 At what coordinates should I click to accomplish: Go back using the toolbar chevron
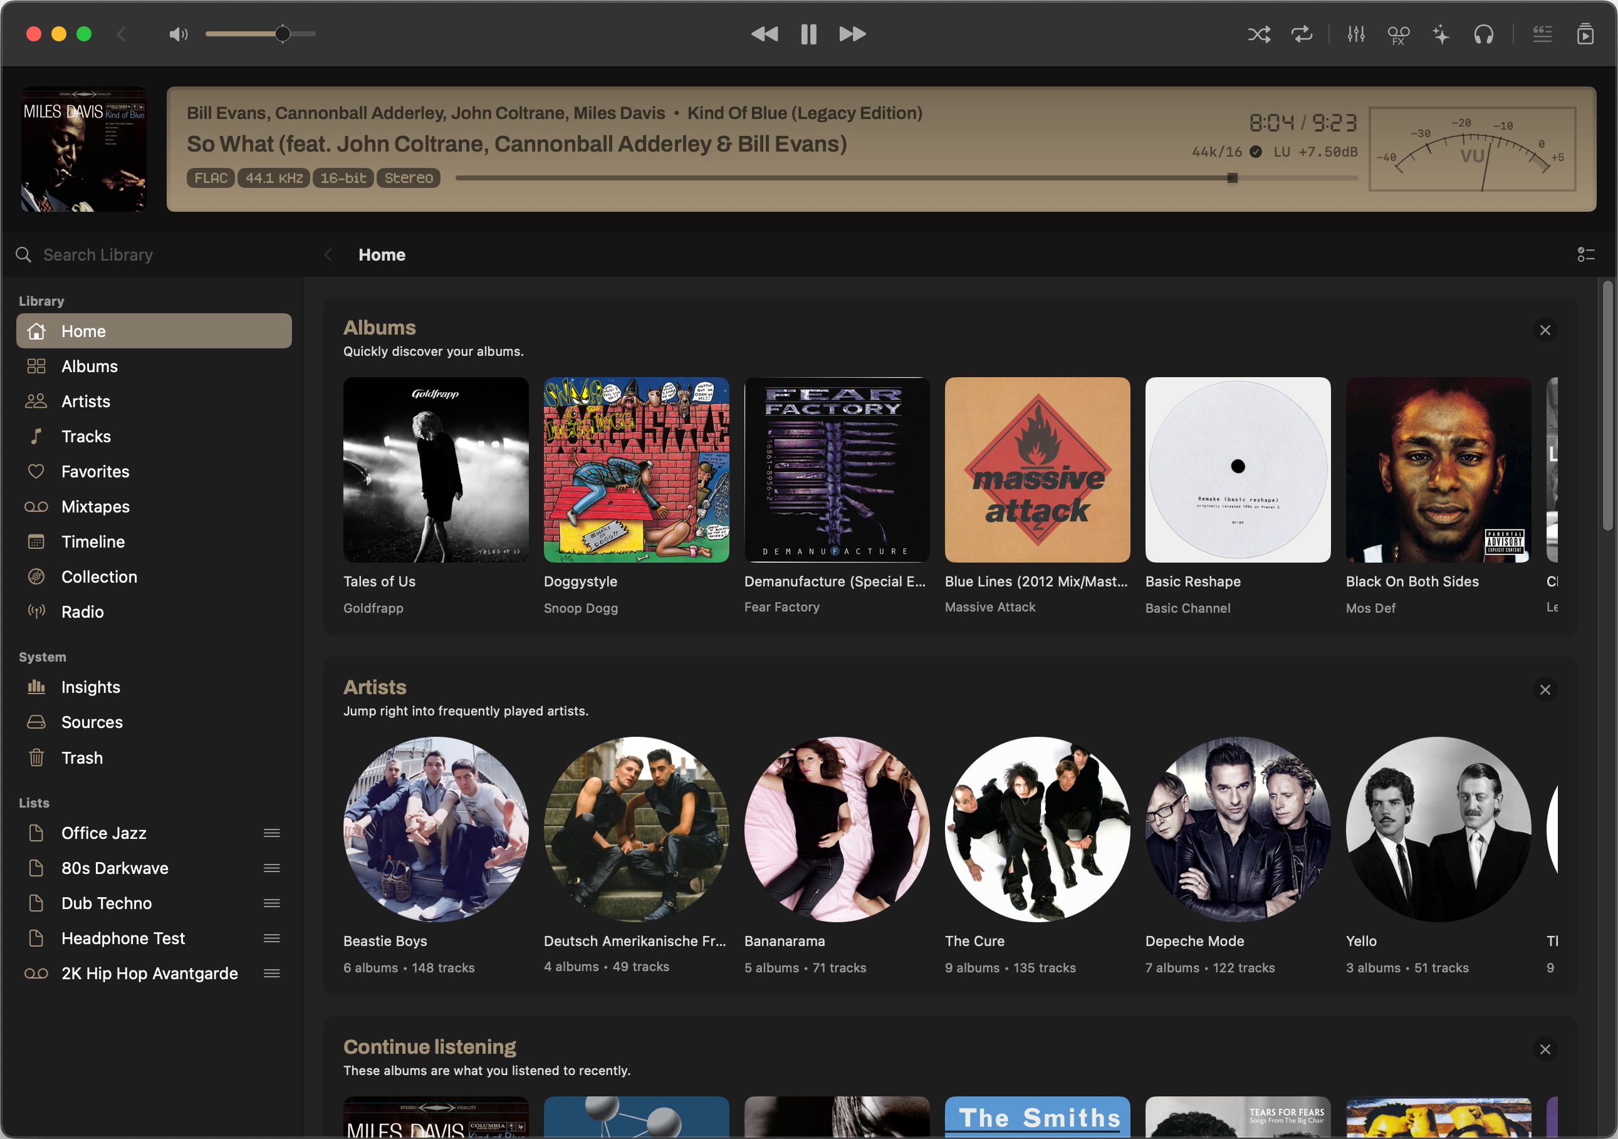pos(121,34)
